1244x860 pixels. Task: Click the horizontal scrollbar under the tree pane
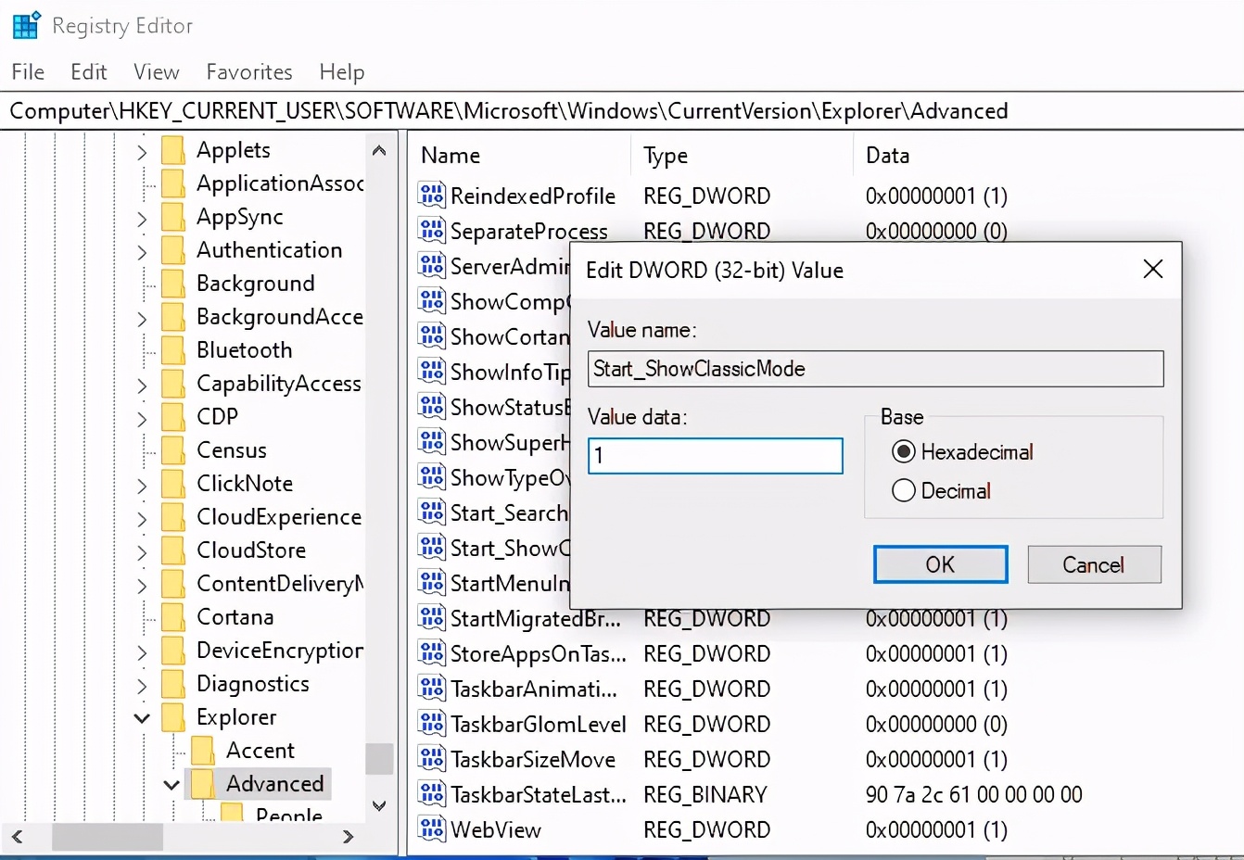coord(107,837)
